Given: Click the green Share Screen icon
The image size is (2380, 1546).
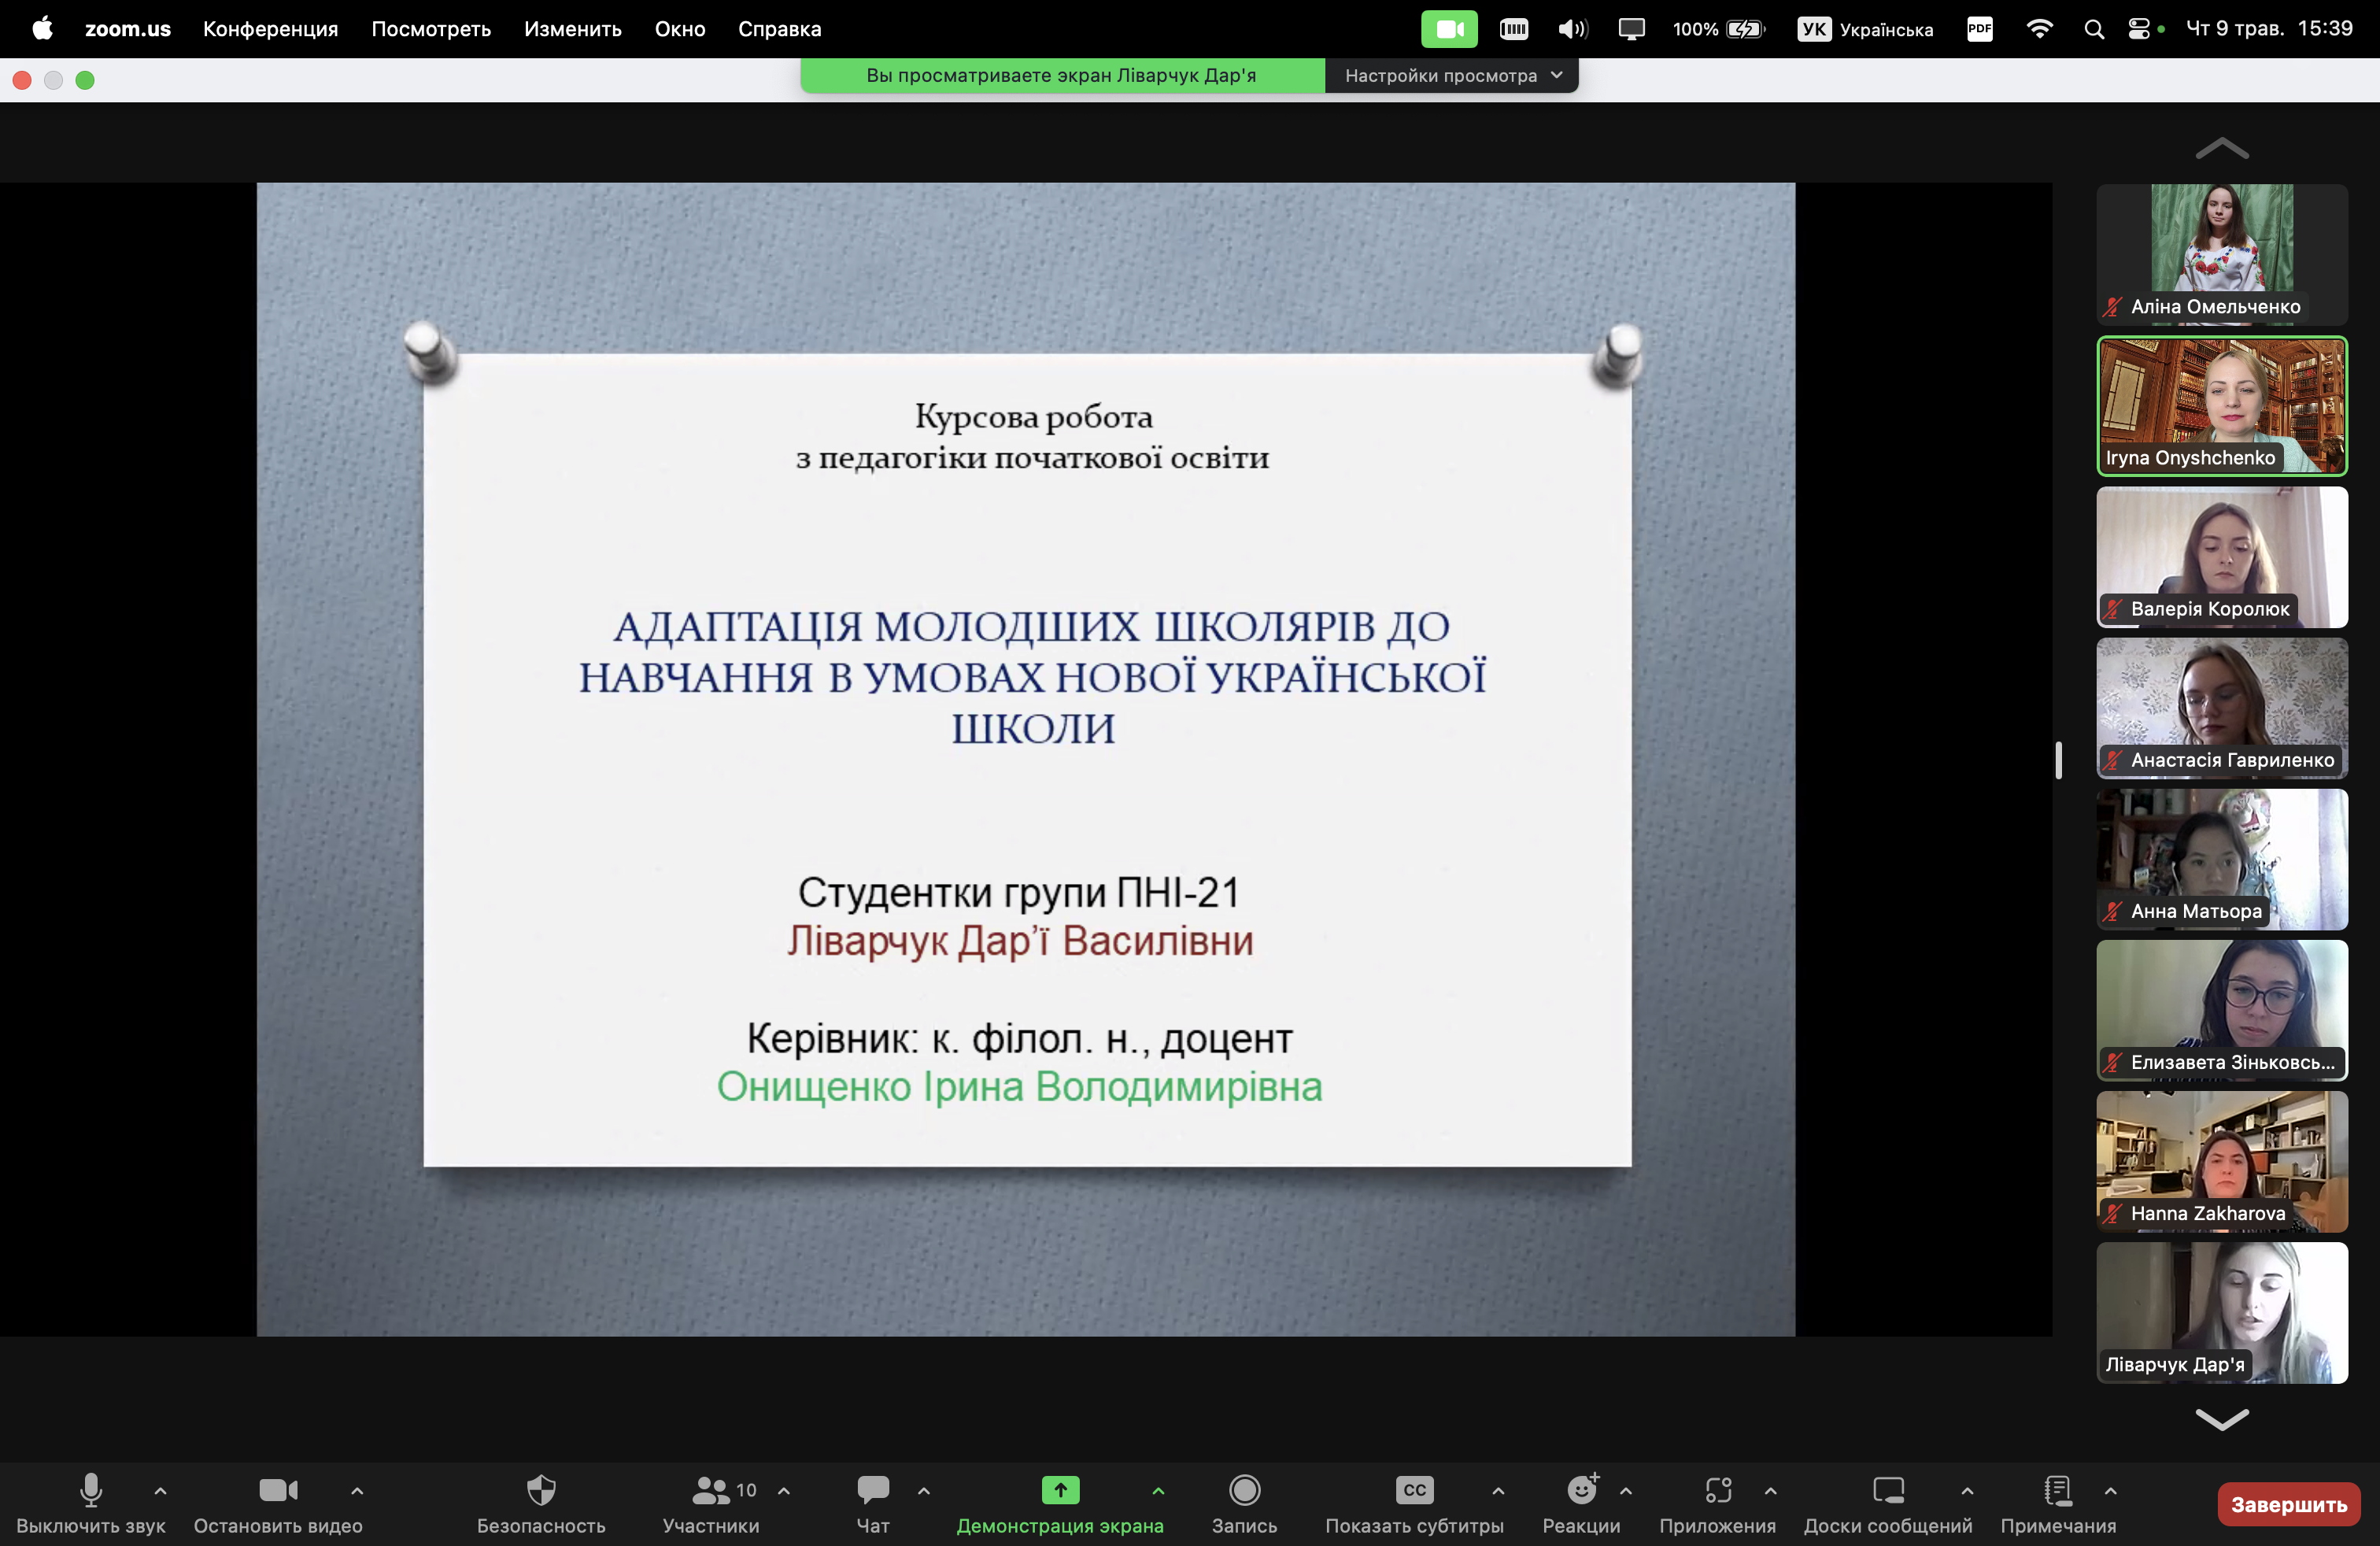Looking at the screenshot, I should click(x=1060, y=1490).
